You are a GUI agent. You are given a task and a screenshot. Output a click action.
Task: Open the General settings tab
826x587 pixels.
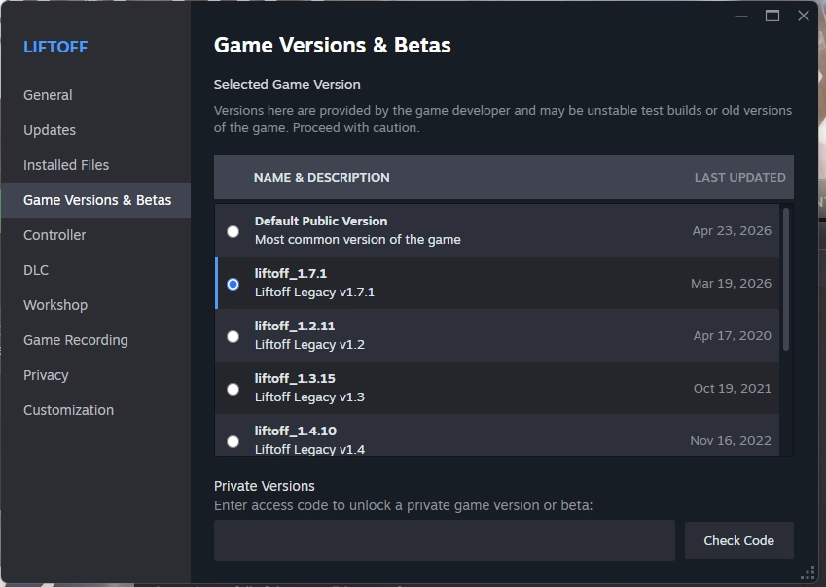(48, 95)
